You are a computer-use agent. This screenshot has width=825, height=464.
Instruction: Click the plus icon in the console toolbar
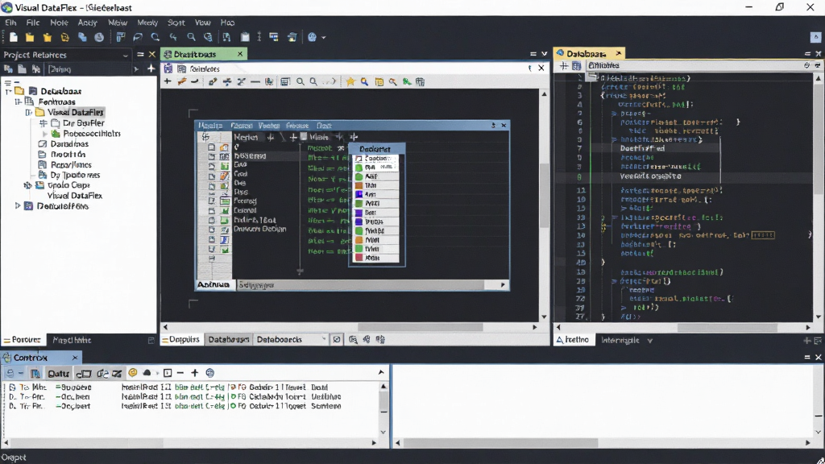pyautogui.click(x=195, y=372)
